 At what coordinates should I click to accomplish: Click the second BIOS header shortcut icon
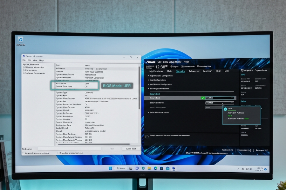pos(182,66)
